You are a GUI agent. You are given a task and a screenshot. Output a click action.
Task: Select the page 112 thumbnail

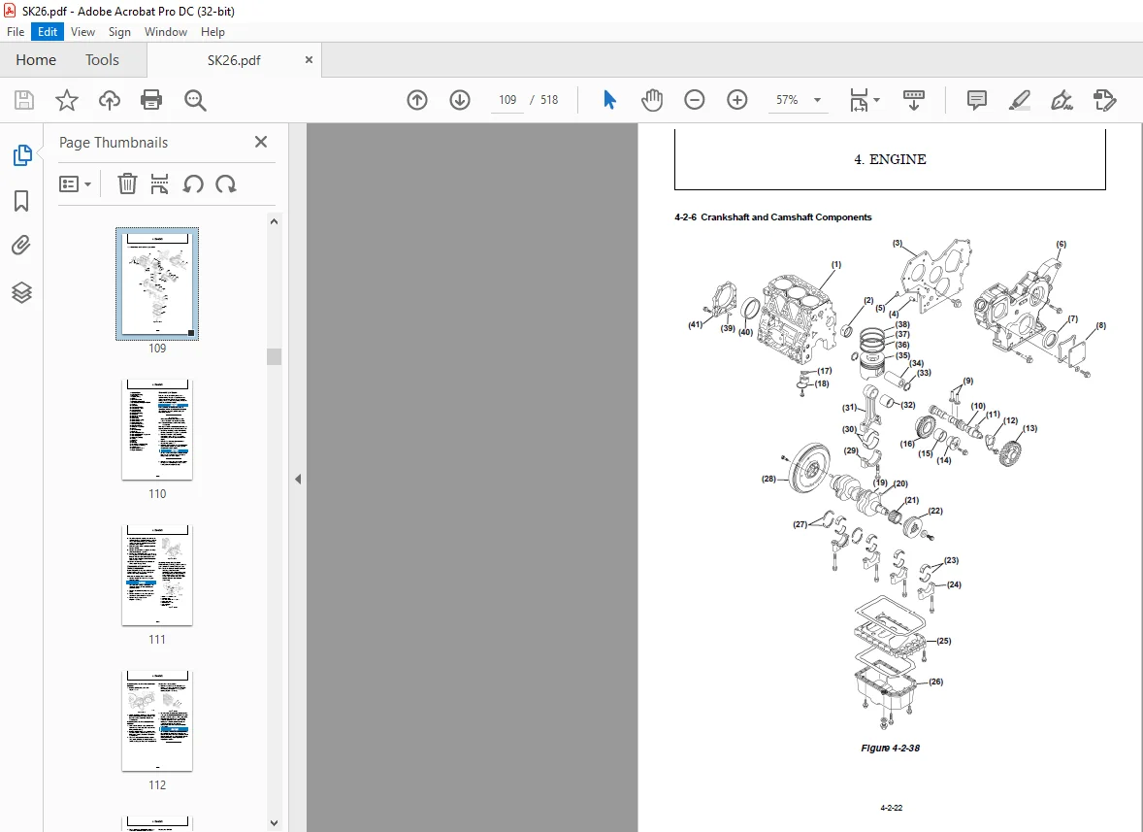click(157, 721)
